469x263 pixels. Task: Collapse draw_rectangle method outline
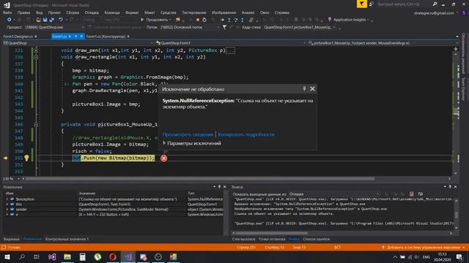(x=36, y=57)
